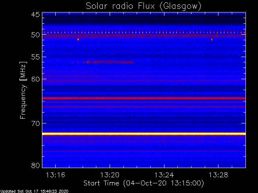Click the 'Updated Sat Oct 17 15:46:23 2020' text
The height and width of the screenshot is (193, 258).
pos(34,191)
